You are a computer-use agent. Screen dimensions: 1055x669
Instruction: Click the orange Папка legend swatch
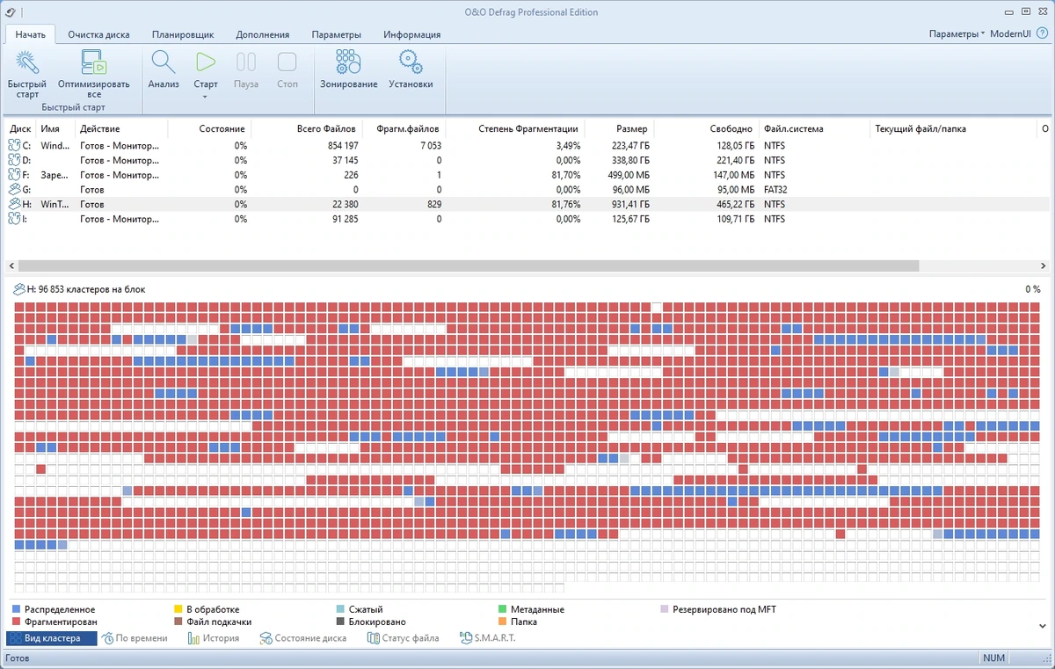point(502,622)
